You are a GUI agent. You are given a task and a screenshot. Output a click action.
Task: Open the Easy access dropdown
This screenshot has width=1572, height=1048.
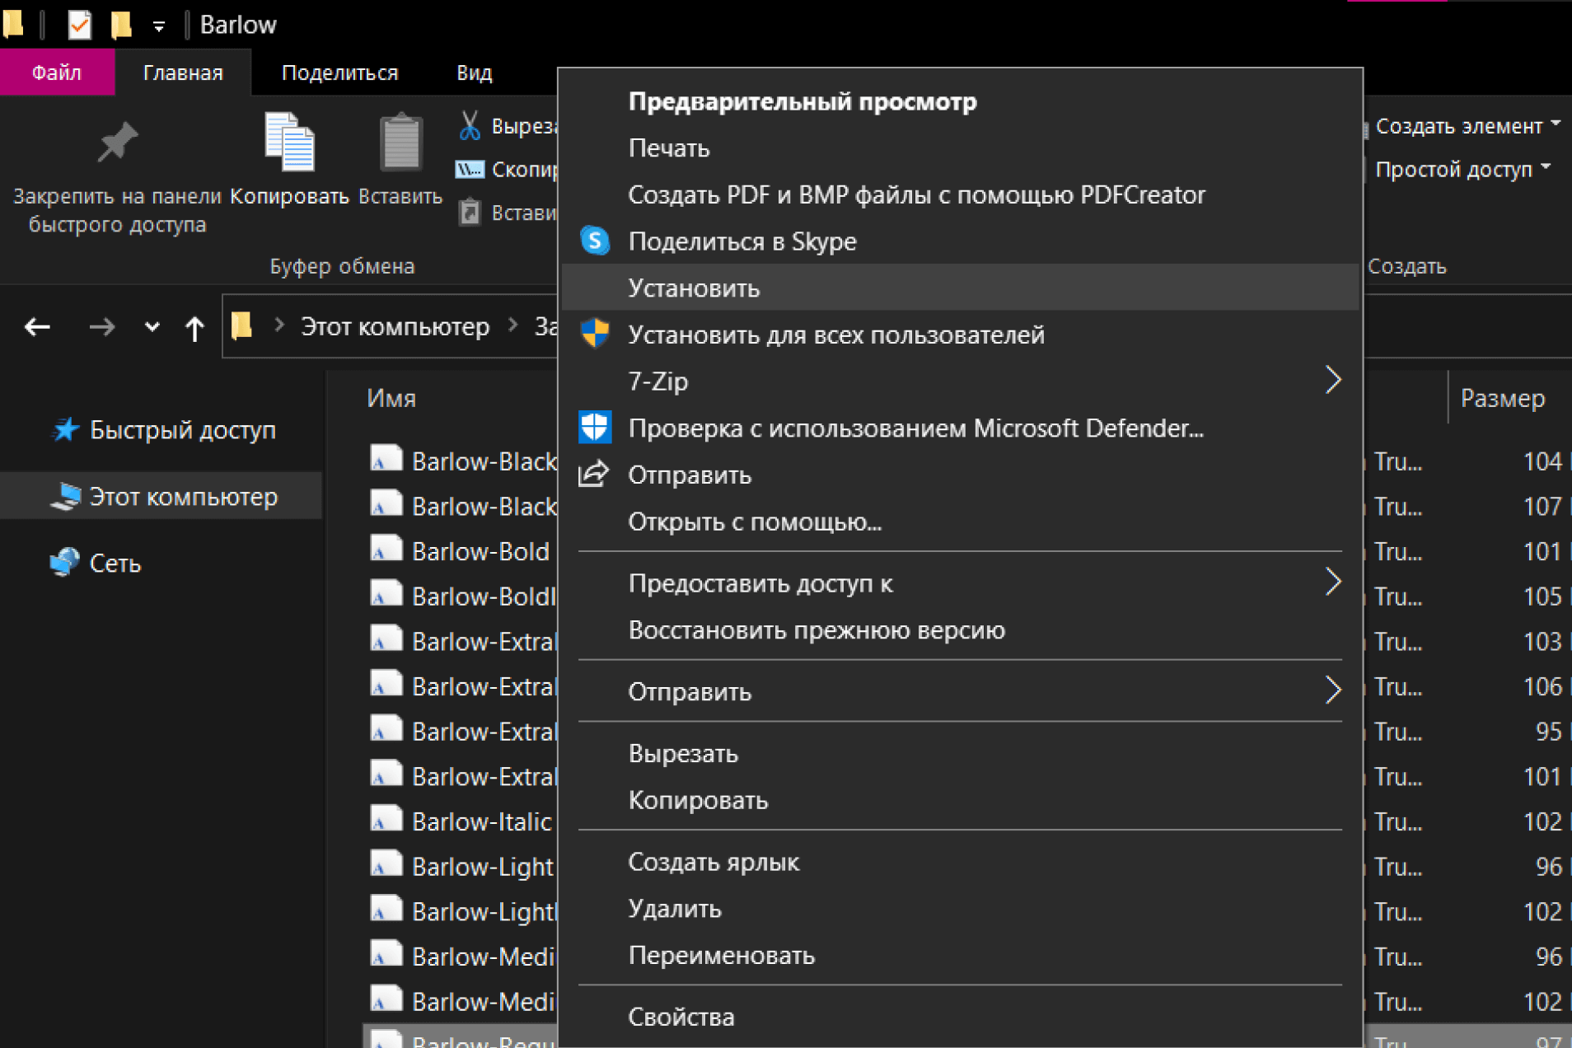tap(1462, 170)
